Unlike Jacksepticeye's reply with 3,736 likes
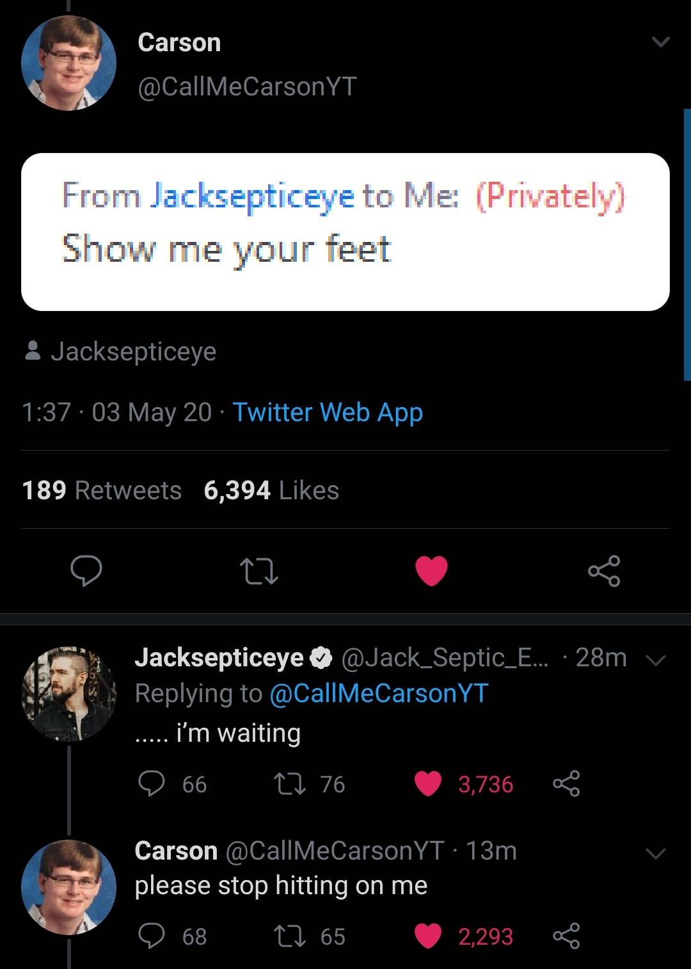This screenshot has width=691, height=969. (428, 783)
